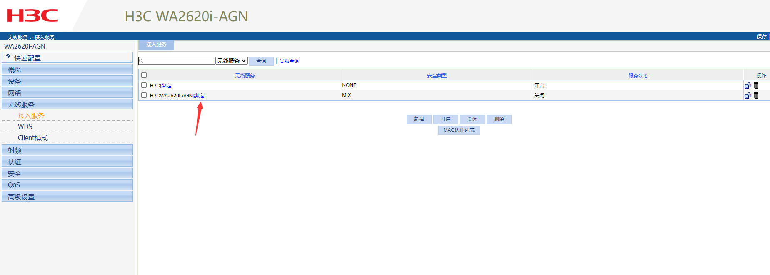Click the trash icon for H3CWA2620i-AGN
Viewport: 770px width, 275px height.
tap(756, 95)
